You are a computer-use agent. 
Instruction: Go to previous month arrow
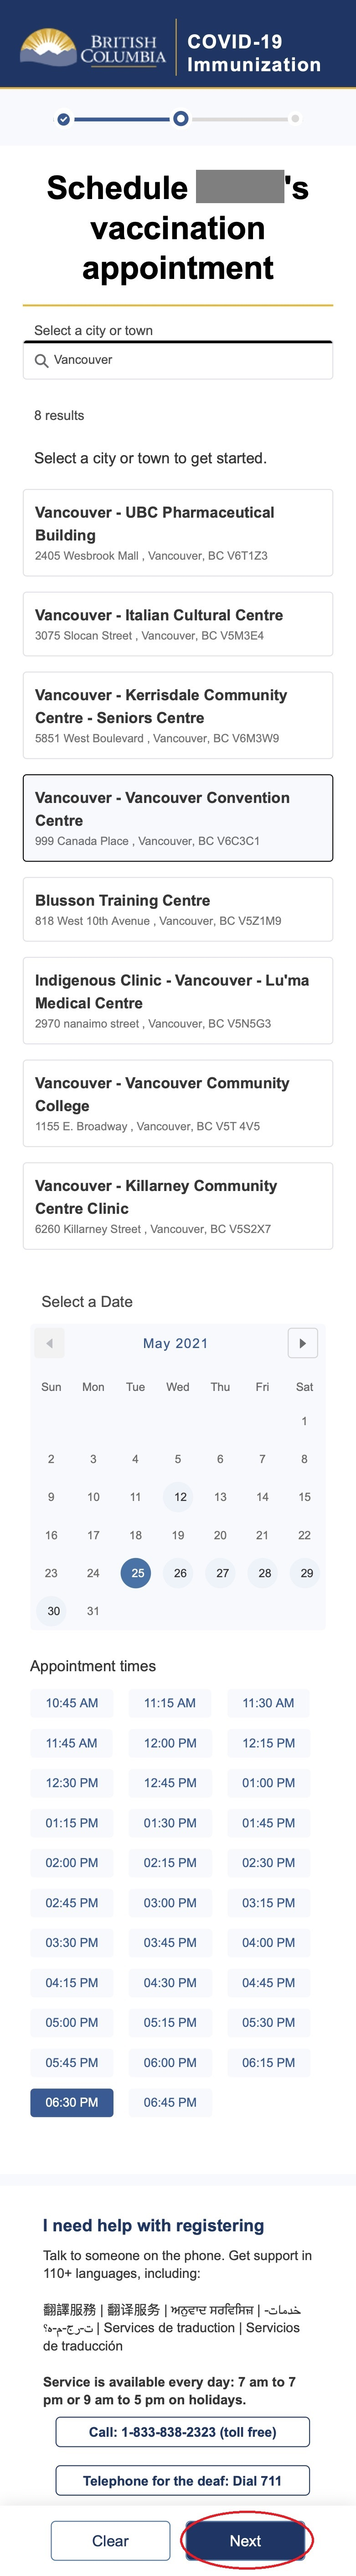tap(49, 1342)
